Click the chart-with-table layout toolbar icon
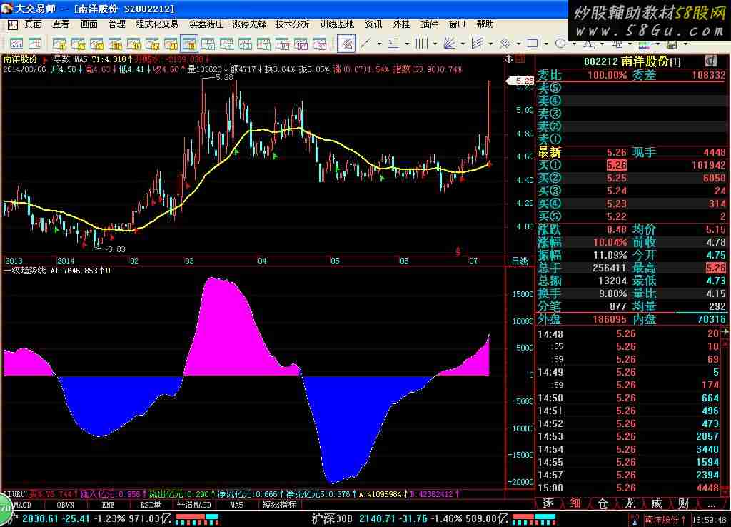The width and height of the screenshot is (731, 527). pyautogui.click(x=35, y=44)
